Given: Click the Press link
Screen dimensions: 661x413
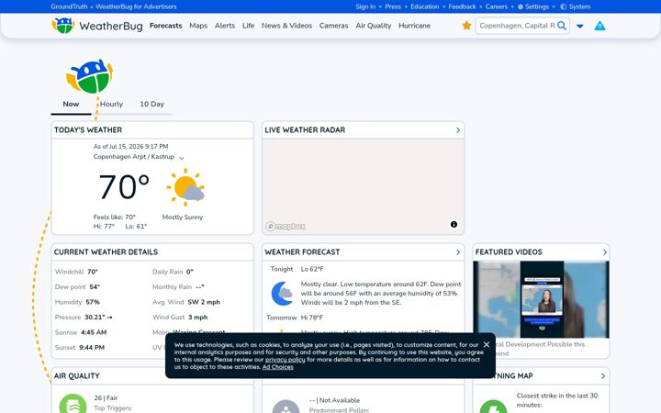Looking at the screenshot, I should tap(393, 6).
